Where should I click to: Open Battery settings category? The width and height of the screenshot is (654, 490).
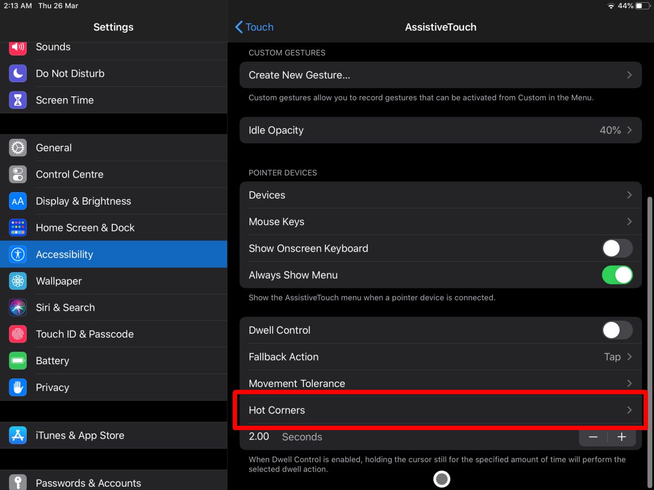click(113, 361)
